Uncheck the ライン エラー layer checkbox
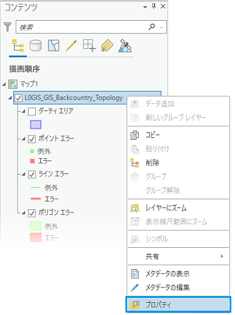 click(x=32, y=175)
